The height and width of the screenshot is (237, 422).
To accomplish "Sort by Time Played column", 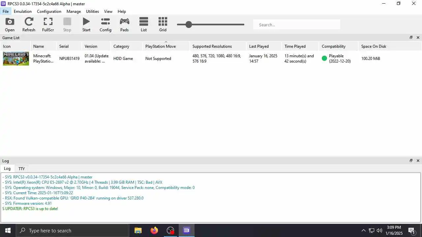I will 300,46.
